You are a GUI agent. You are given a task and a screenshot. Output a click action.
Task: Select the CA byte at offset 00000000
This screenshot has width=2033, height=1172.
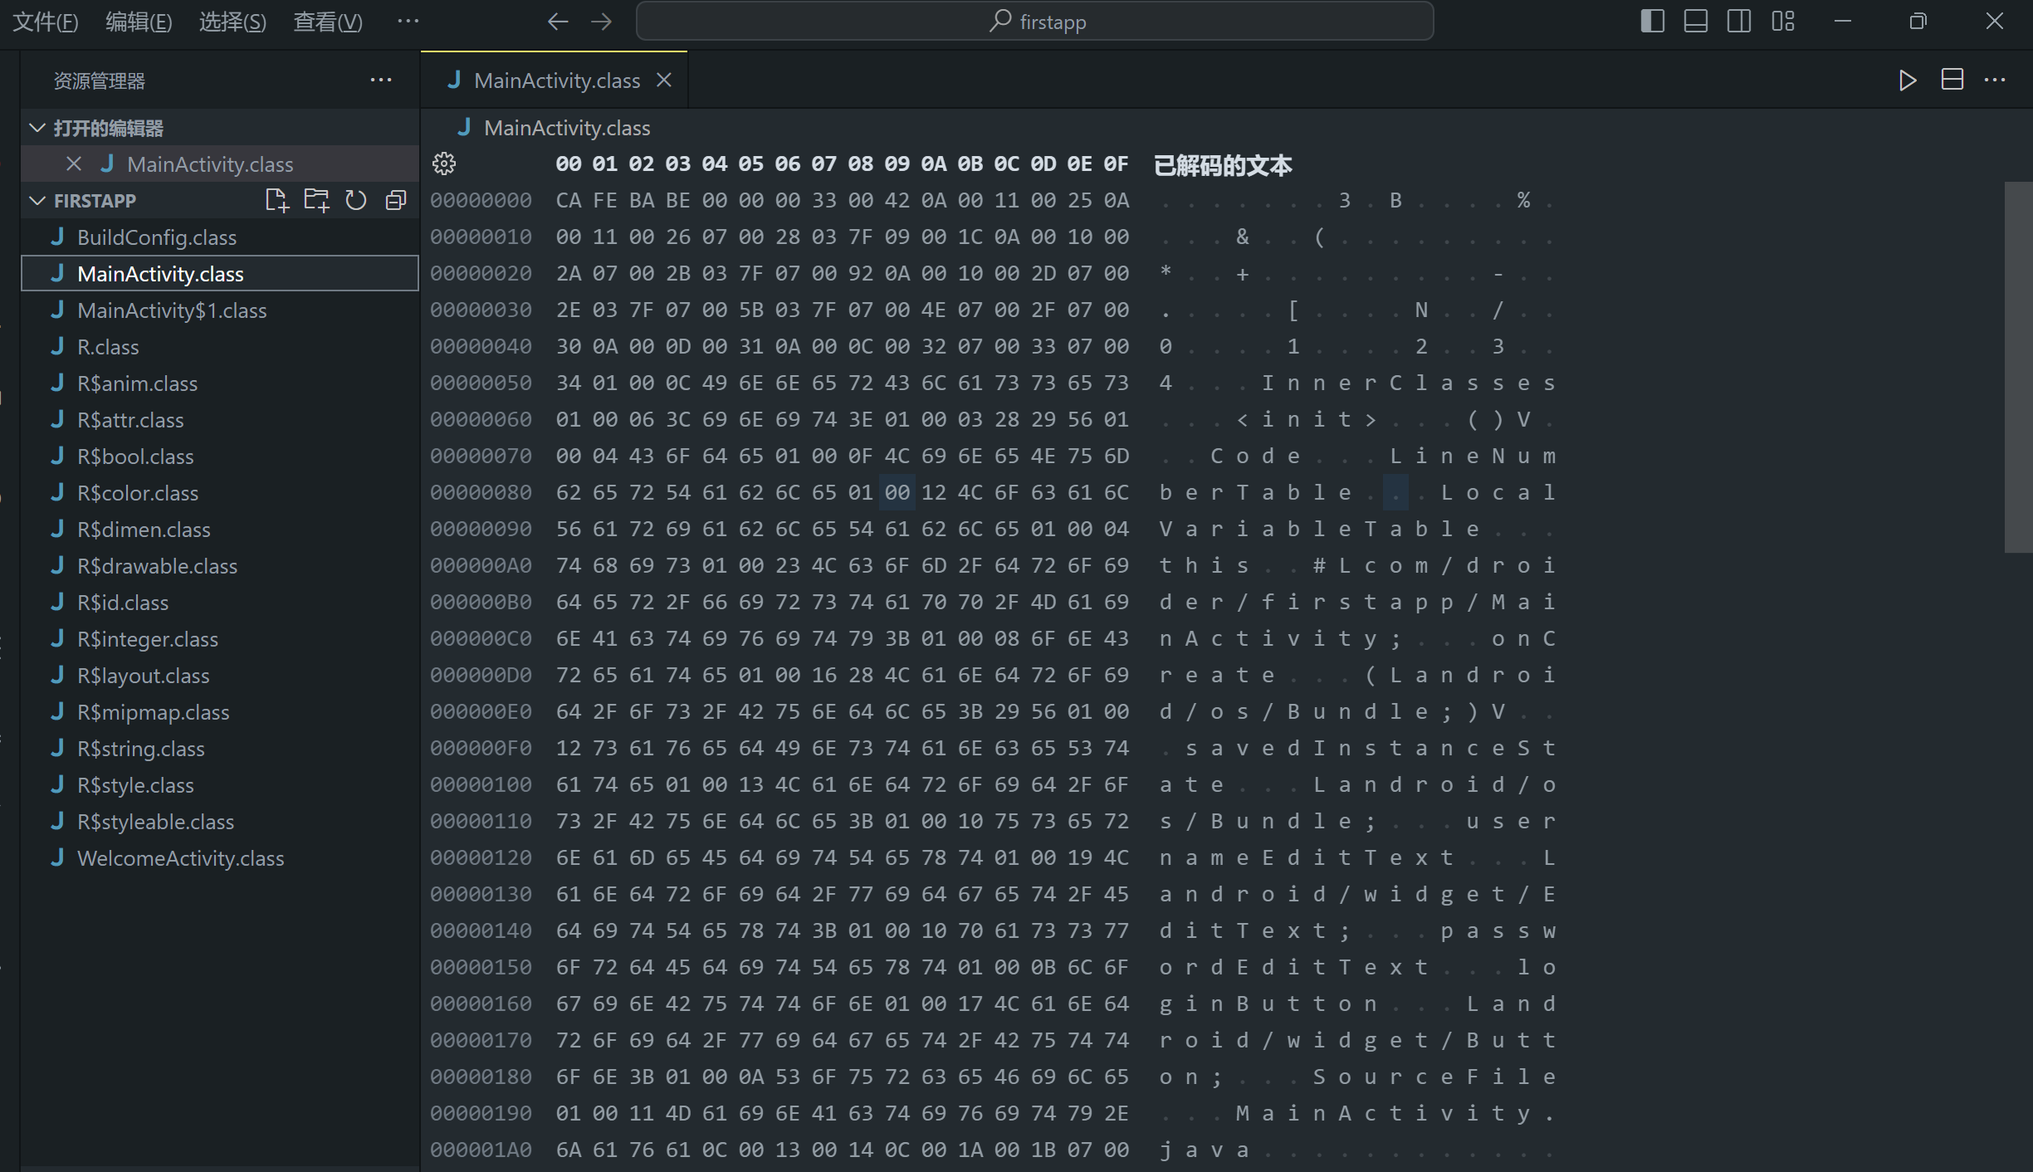coord(569,200)
